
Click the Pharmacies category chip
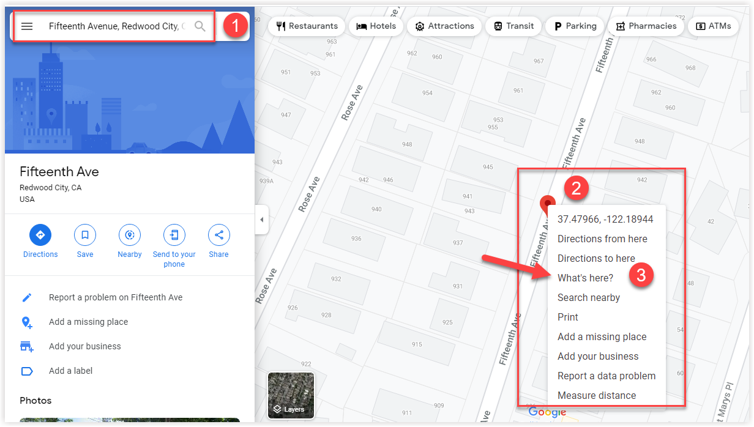646,26
